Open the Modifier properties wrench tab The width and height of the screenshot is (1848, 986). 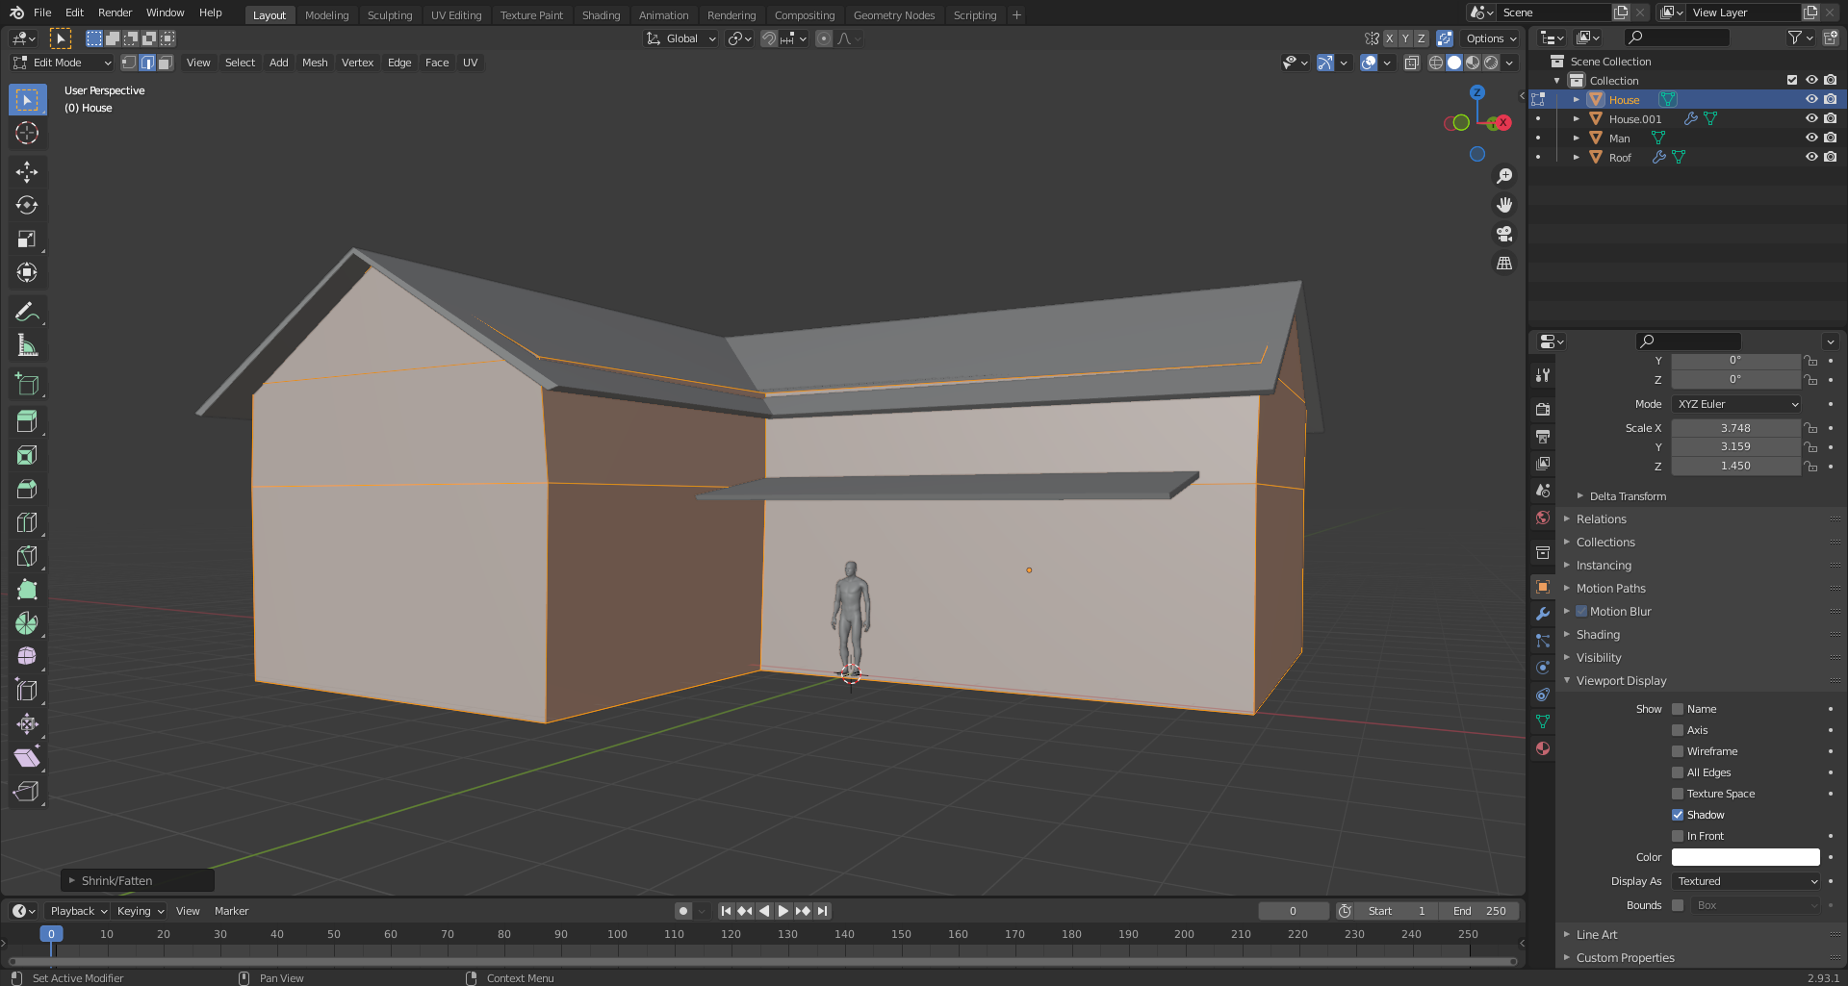coord(1543,614)
